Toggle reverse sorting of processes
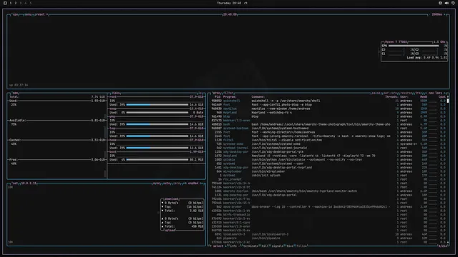458x257 pixels. (x=406, y=93)
